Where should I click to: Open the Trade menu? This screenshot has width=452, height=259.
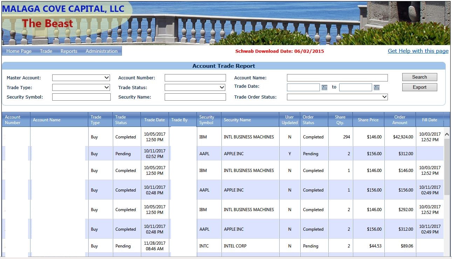[46, 51]
